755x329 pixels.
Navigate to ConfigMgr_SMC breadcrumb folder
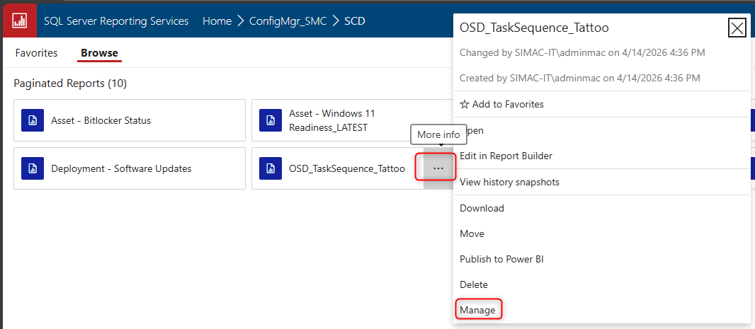pos(288,21)
